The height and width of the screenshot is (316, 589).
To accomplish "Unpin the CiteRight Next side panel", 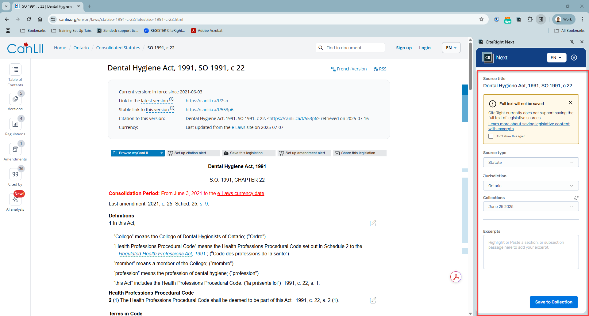I will point(572,42).
